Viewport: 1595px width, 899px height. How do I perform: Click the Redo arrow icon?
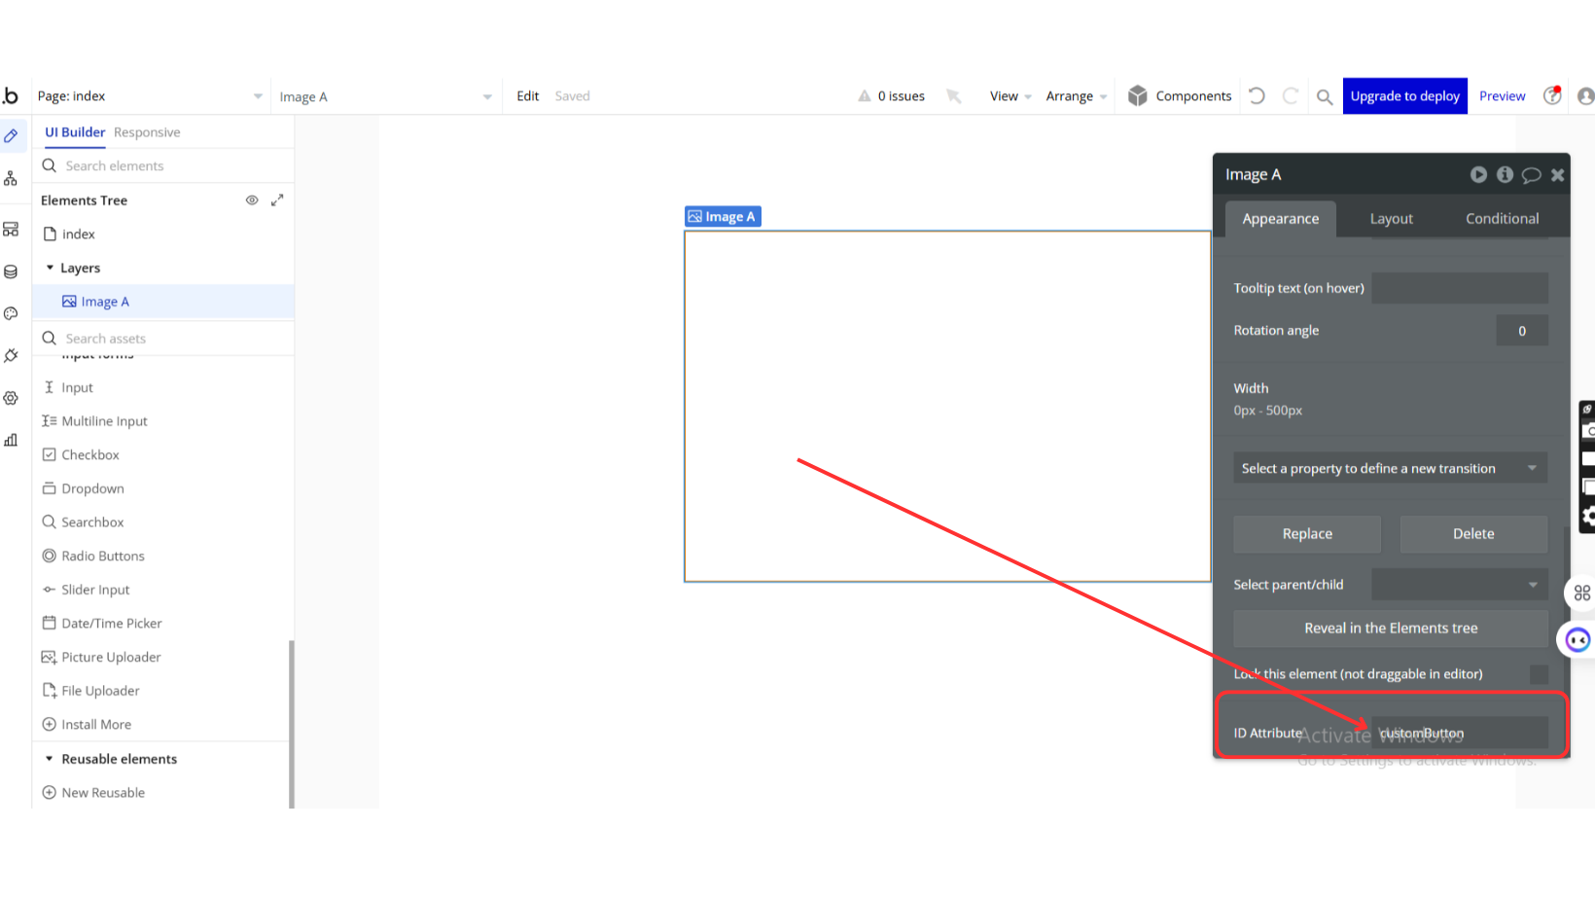[x=1291, y=95]
